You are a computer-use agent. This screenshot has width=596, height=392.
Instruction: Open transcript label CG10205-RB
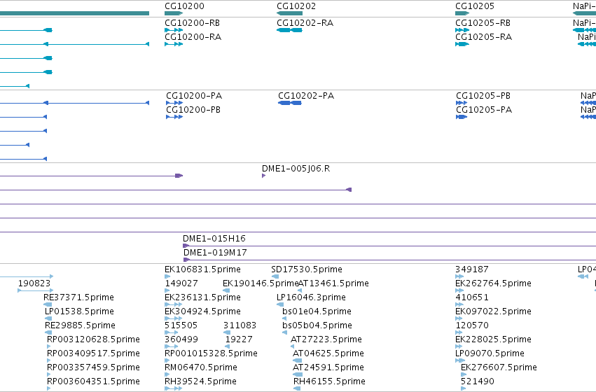(483, 23)
